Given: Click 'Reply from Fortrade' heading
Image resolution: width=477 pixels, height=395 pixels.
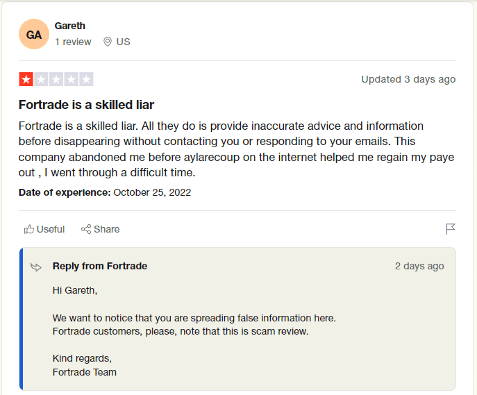Looking at the screenshot, I should click(x=100, y=266).
